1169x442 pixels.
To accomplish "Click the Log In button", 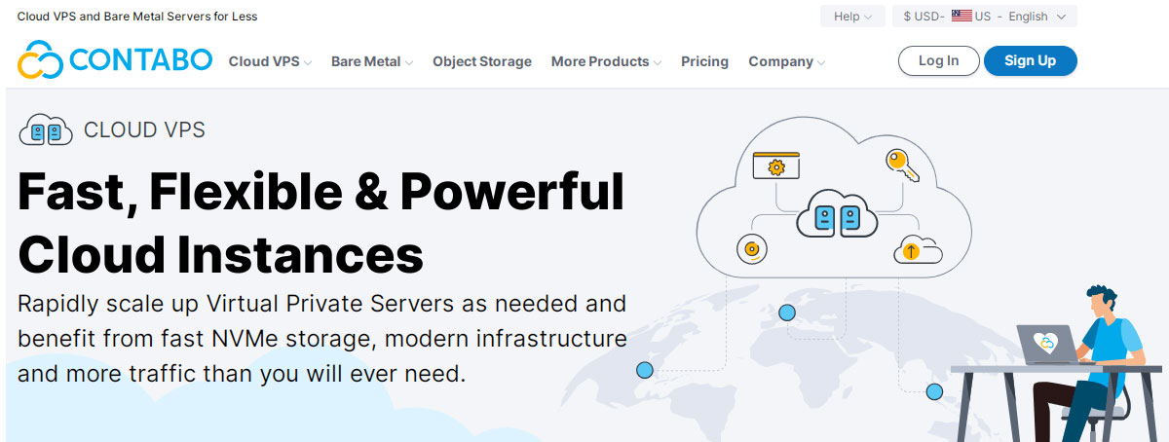I will click(938, 60).
